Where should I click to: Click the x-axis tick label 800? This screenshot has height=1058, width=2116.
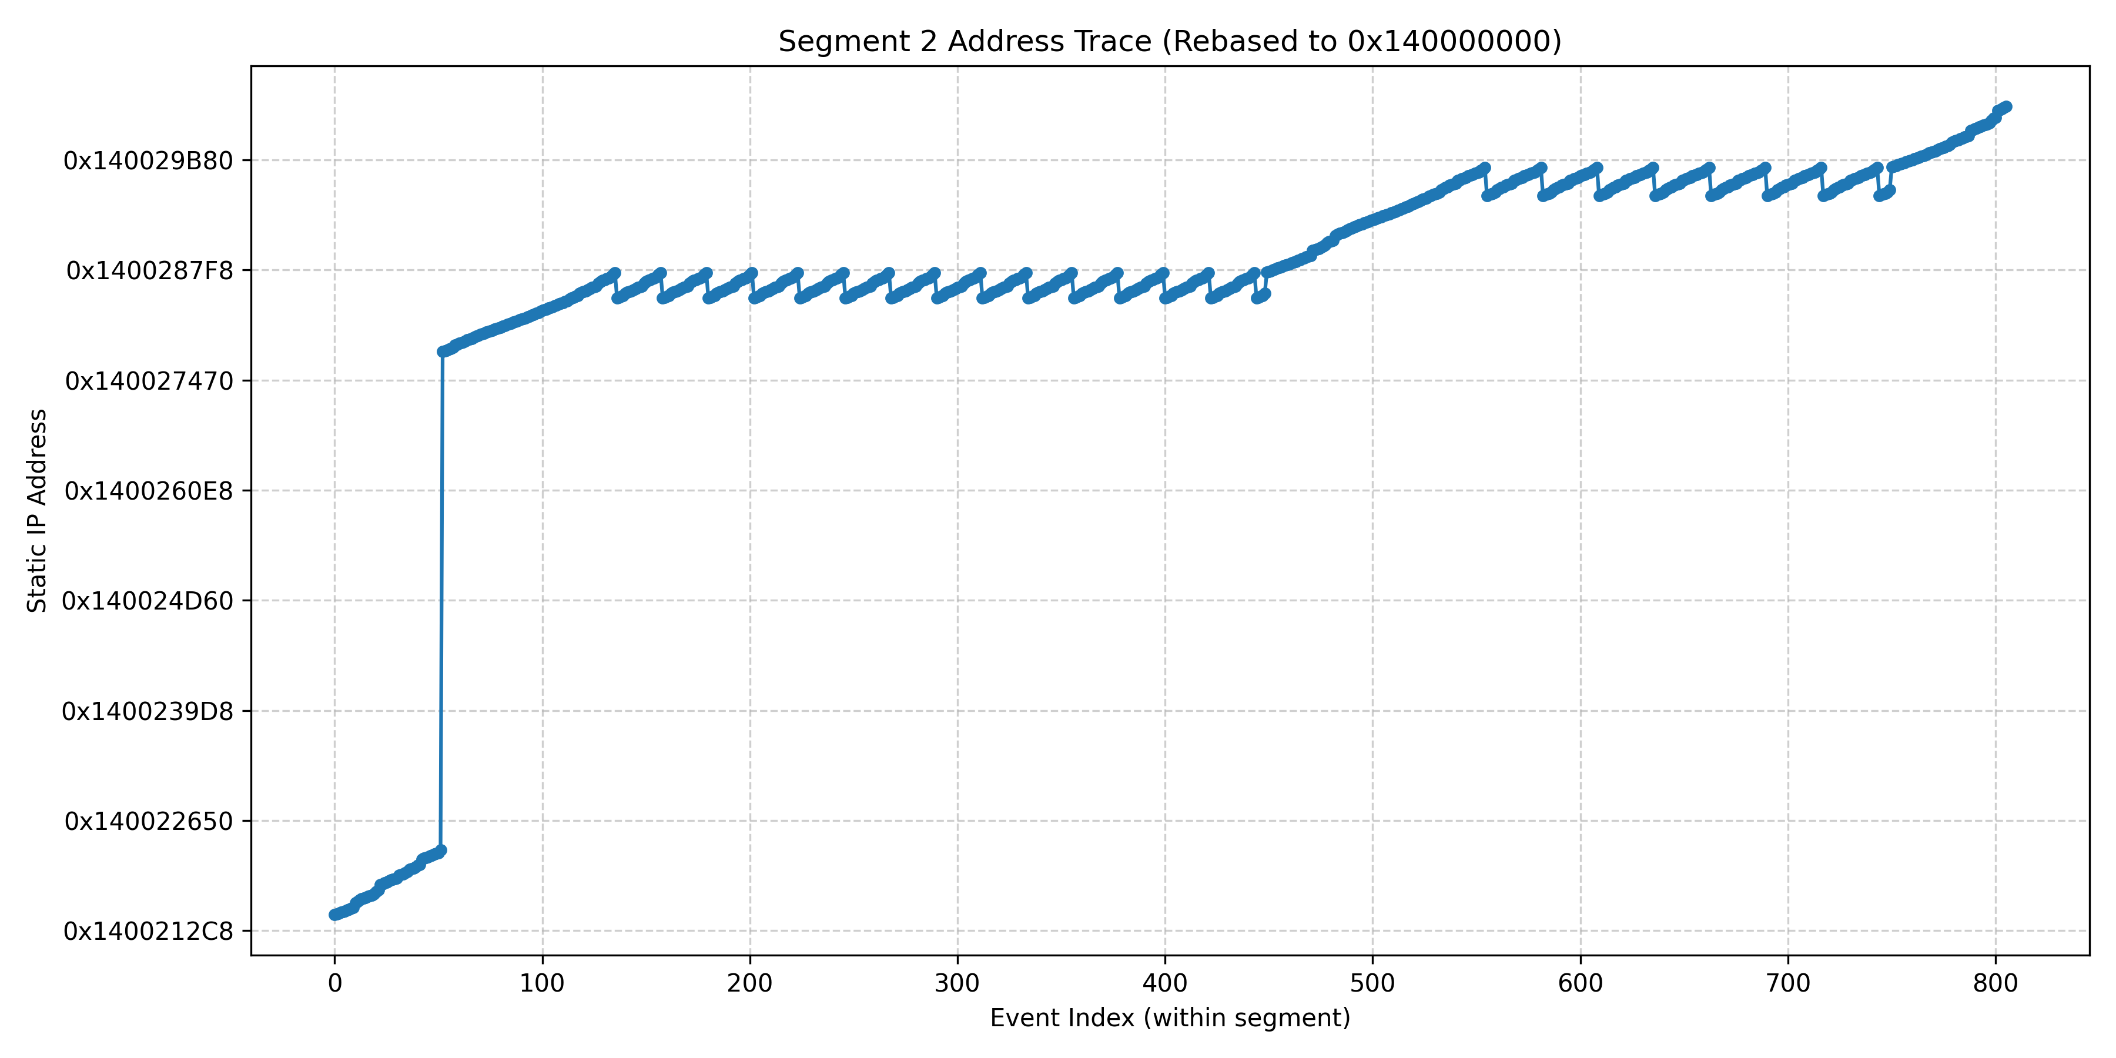point(1996,983)
